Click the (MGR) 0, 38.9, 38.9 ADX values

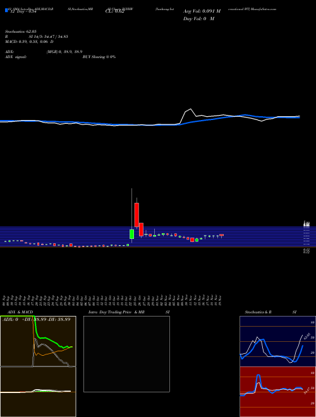click(64, 52)
